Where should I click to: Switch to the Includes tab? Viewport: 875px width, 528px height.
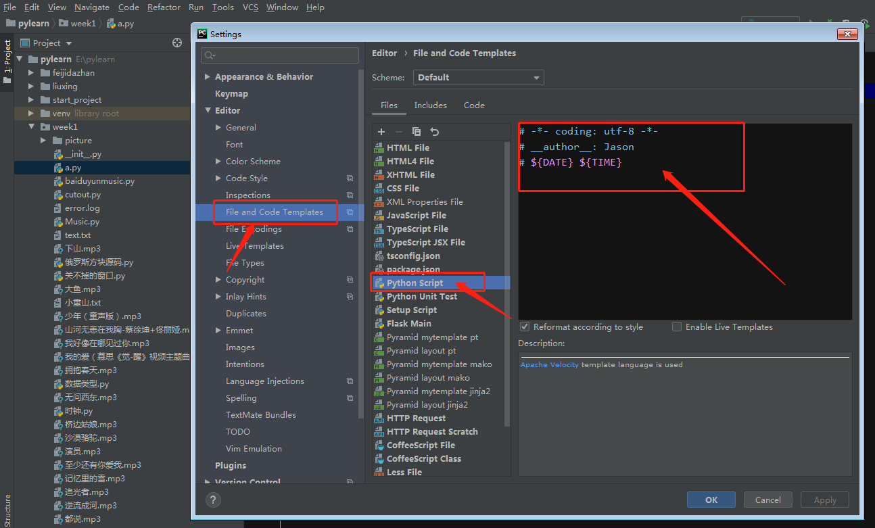click(431, 105)
